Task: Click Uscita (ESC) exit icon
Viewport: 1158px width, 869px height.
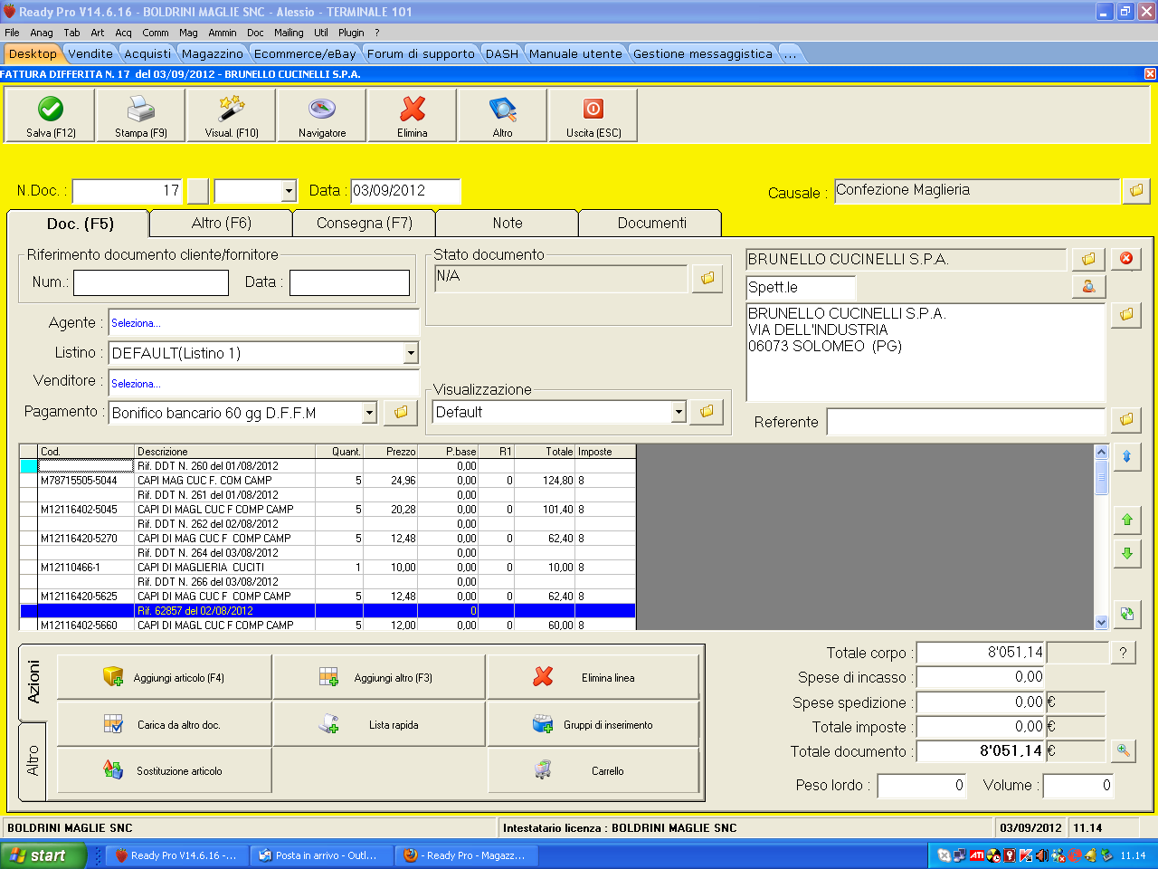Action: 593,110
